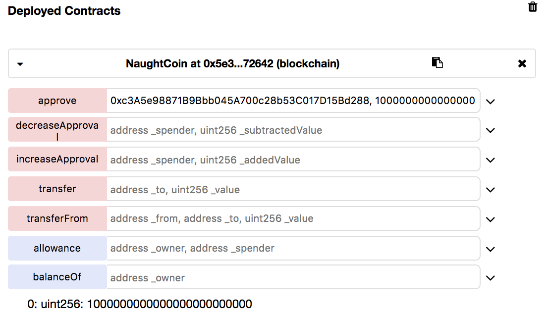This screenshot has width=548, height=318.
Task: Expand the allowance parameter fields
Action: (491, 249)
